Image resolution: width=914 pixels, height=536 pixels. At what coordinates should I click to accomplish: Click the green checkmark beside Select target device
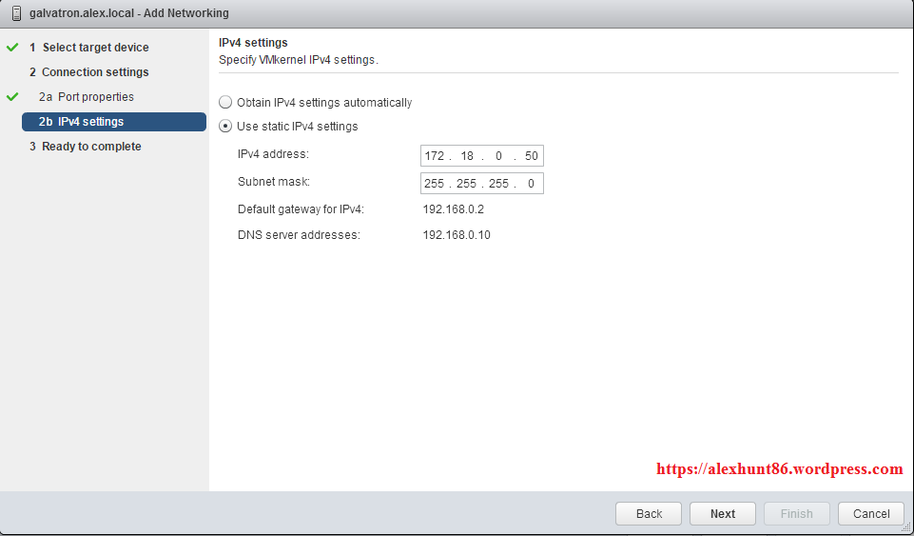point(12,48)
